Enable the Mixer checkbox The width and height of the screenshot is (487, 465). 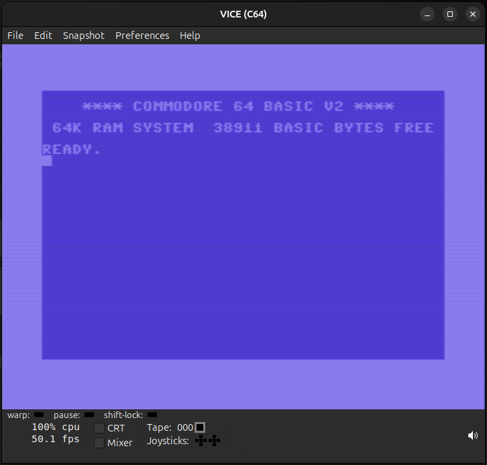pyautogui.click(x=99, y=443)
